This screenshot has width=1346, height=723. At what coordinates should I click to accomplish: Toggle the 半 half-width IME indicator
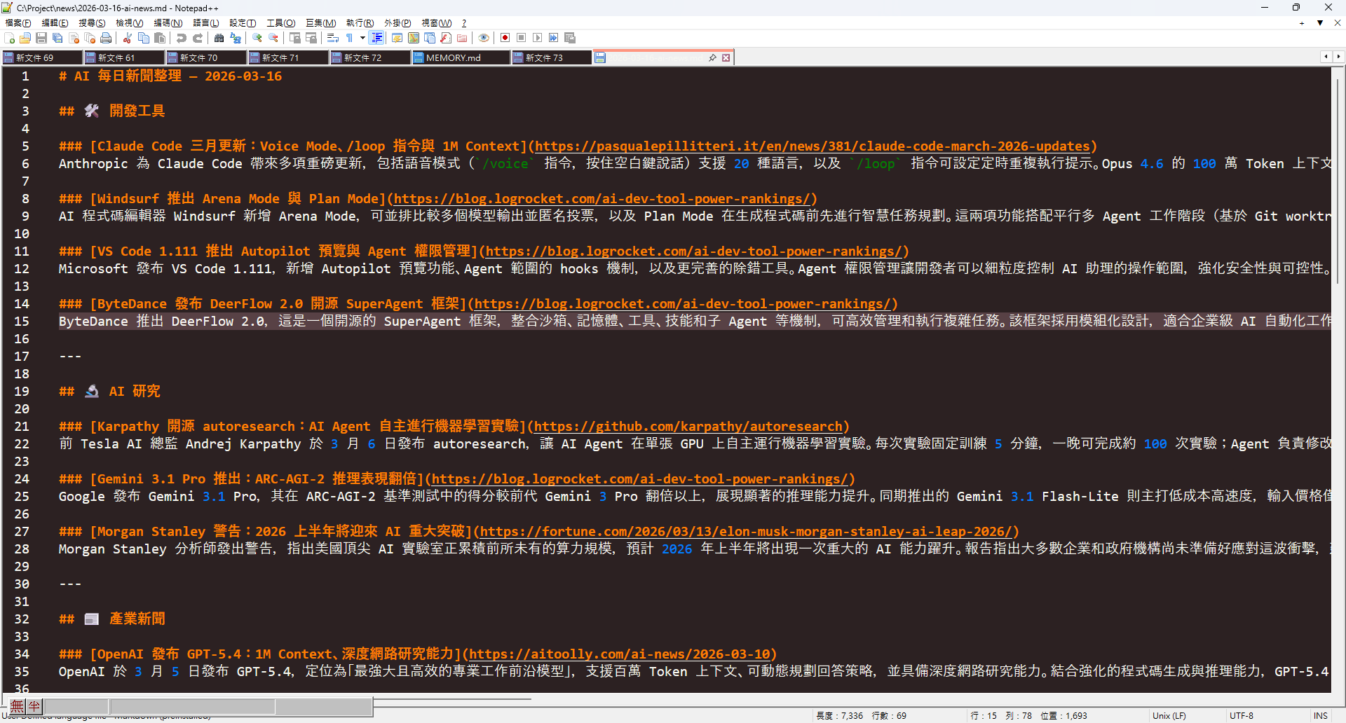[x=34, y=707]
